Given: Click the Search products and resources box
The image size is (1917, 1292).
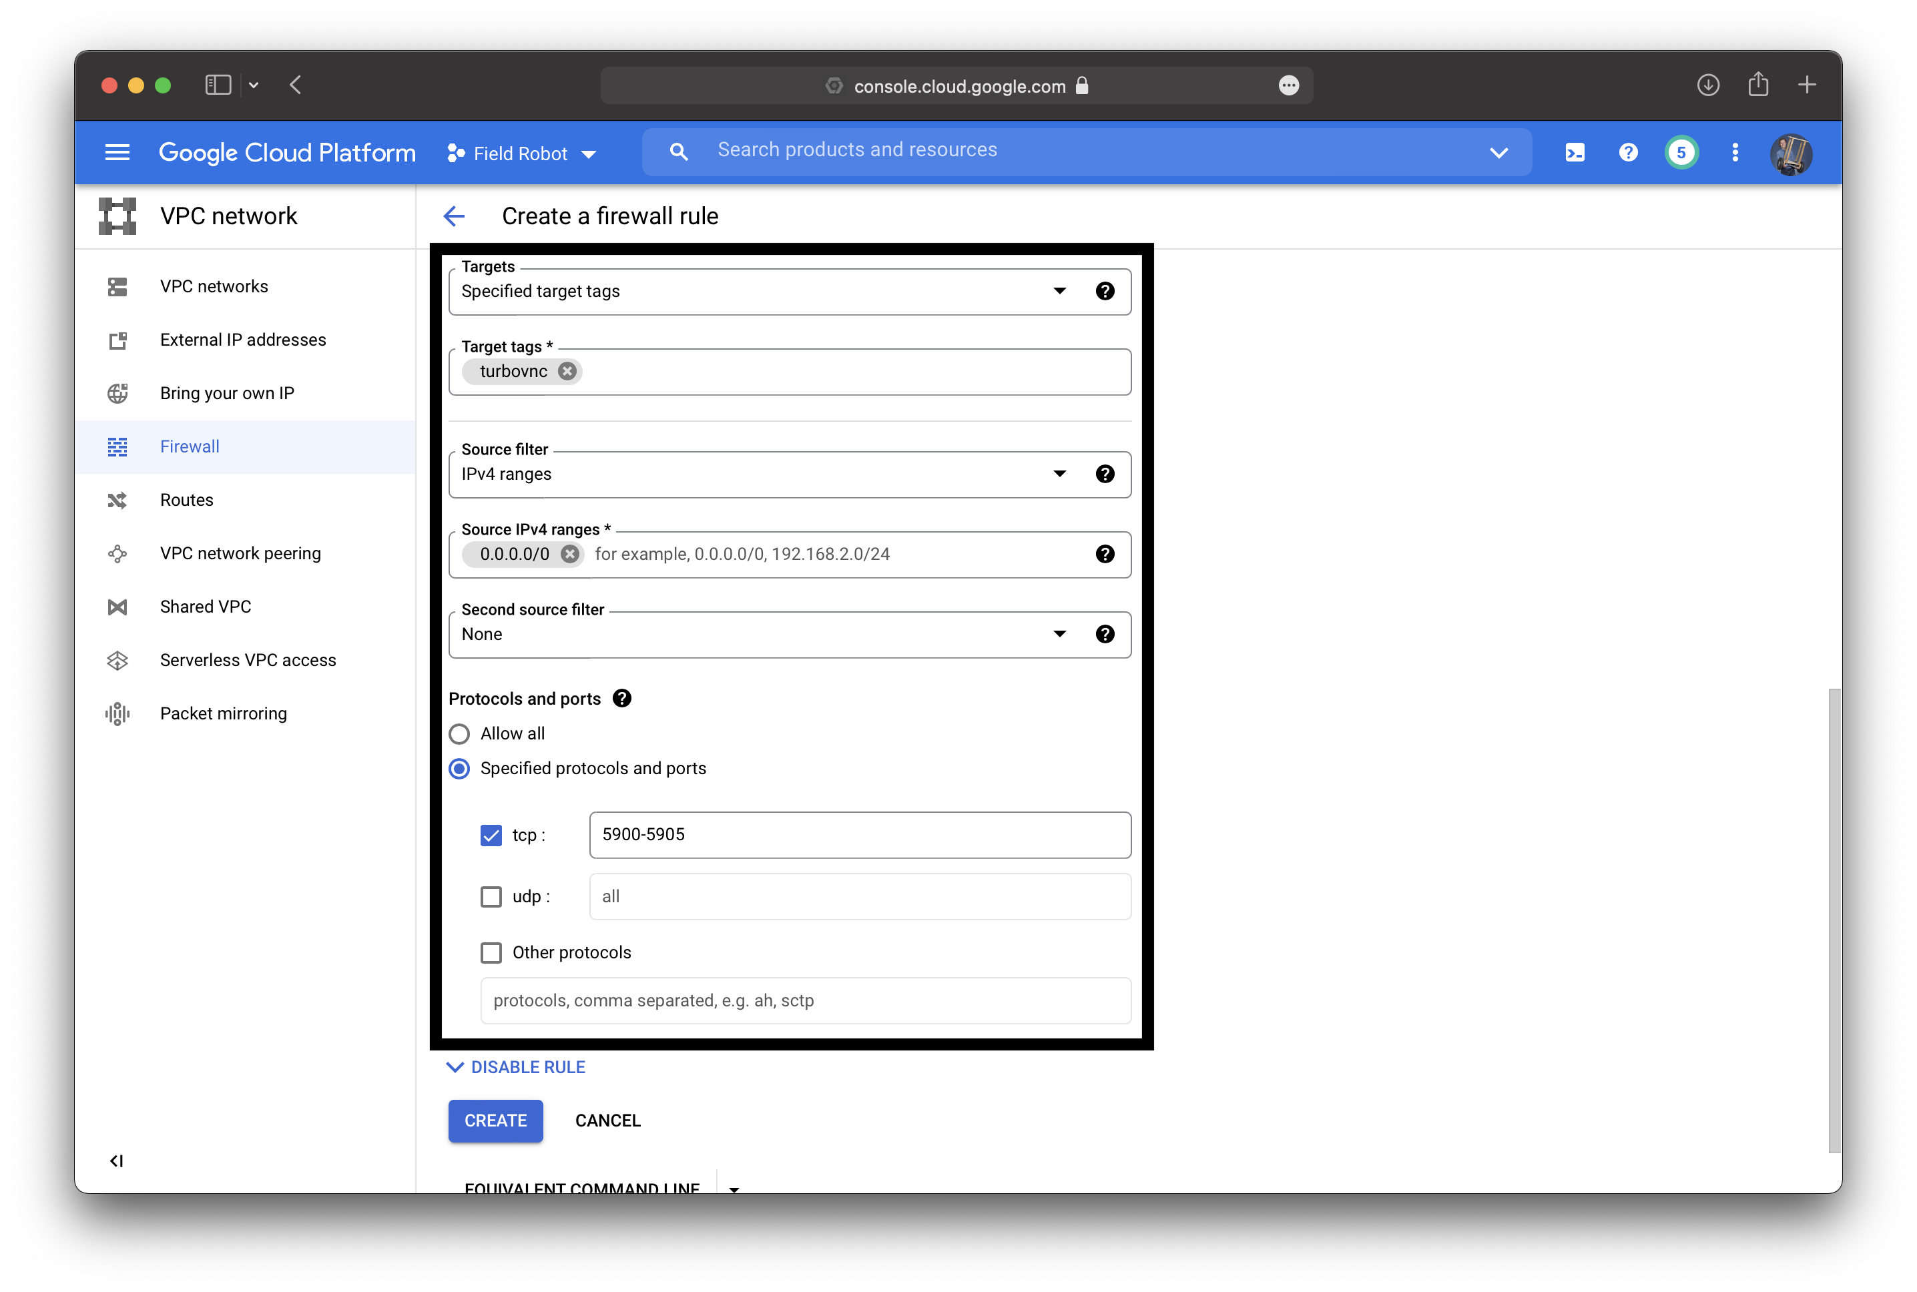Looking at the screenshot, I should (1086, 151).
